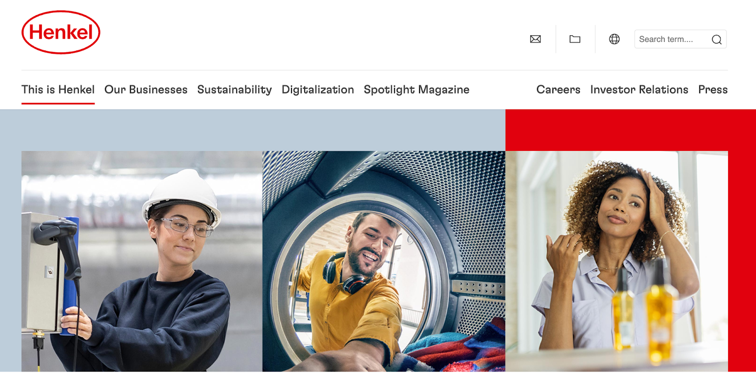
Task: Open the contact envelope icon
Action: [x=535, y=39]
